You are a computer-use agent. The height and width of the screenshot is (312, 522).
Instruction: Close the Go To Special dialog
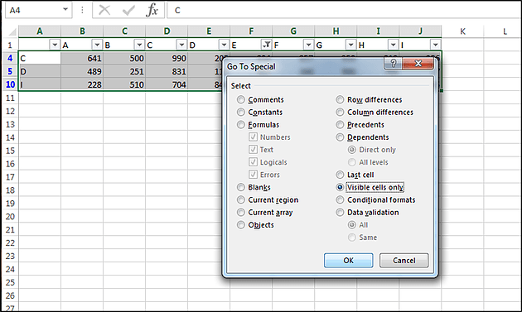pos(418,63)
